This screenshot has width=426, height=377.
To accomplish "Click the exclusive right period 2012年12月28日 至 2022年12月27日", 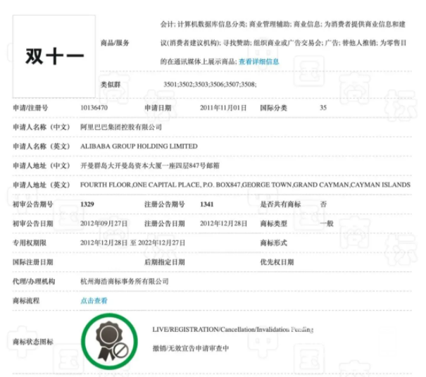I will click(132, 242).
